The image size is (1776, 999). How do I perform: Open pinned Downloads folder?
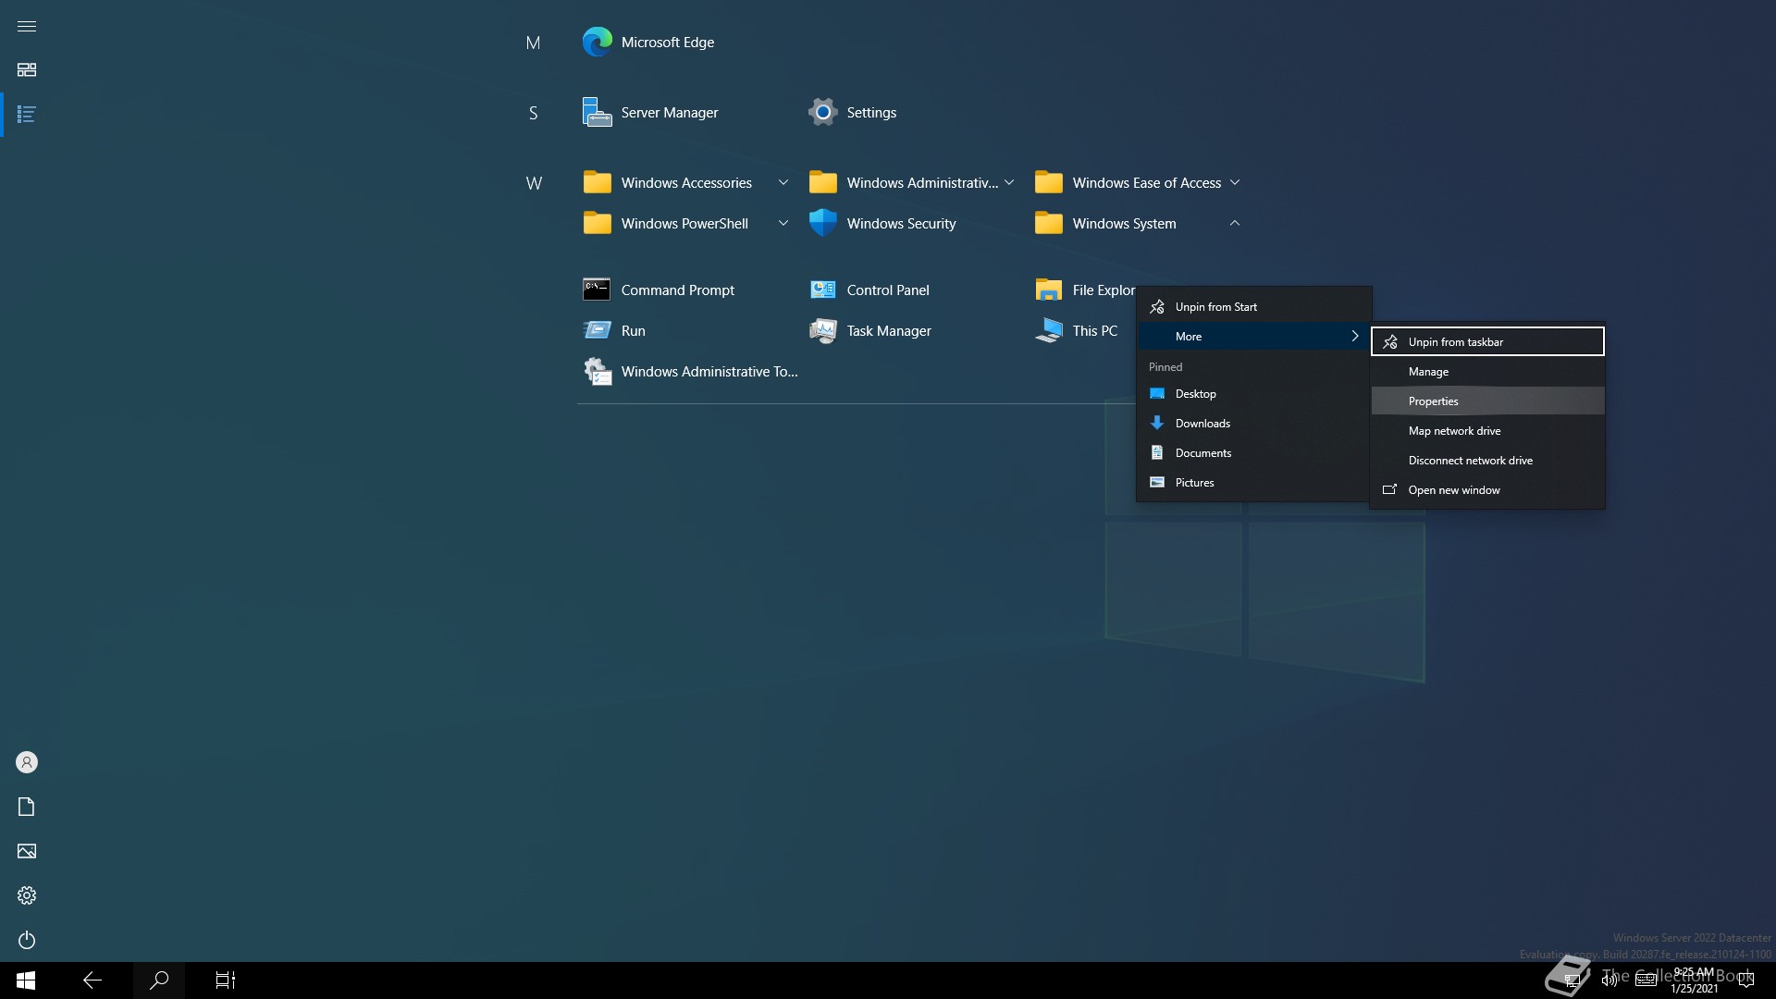1253,424
